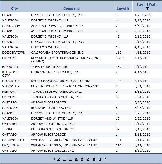Sort table by City column header
162x164 pixels.
coord(14,9)
